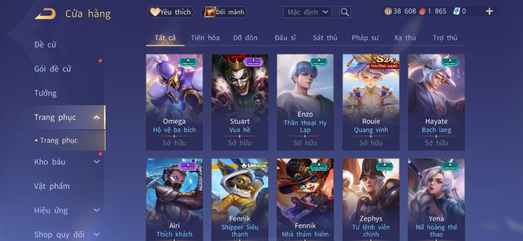Click the golden back arrow icon
This screenshot has height=241, width=523.
[x=45, y=14]
